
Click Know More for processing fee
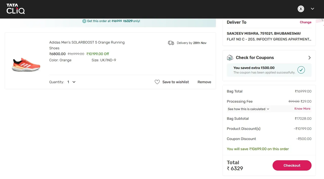click(302, 109)
